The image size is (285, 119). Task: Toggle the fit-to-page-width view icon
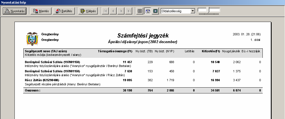(x=148, y=11)
